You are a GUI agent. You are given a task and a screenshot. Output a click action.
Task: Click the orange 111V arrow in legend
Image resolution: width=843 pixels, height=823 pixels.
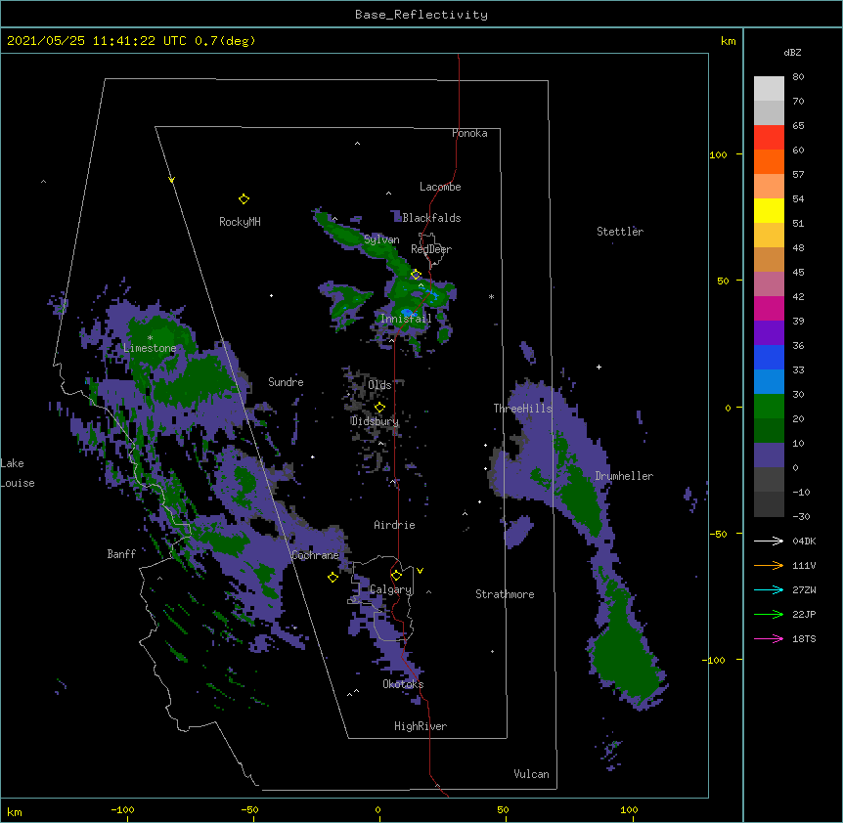[769, 565]
